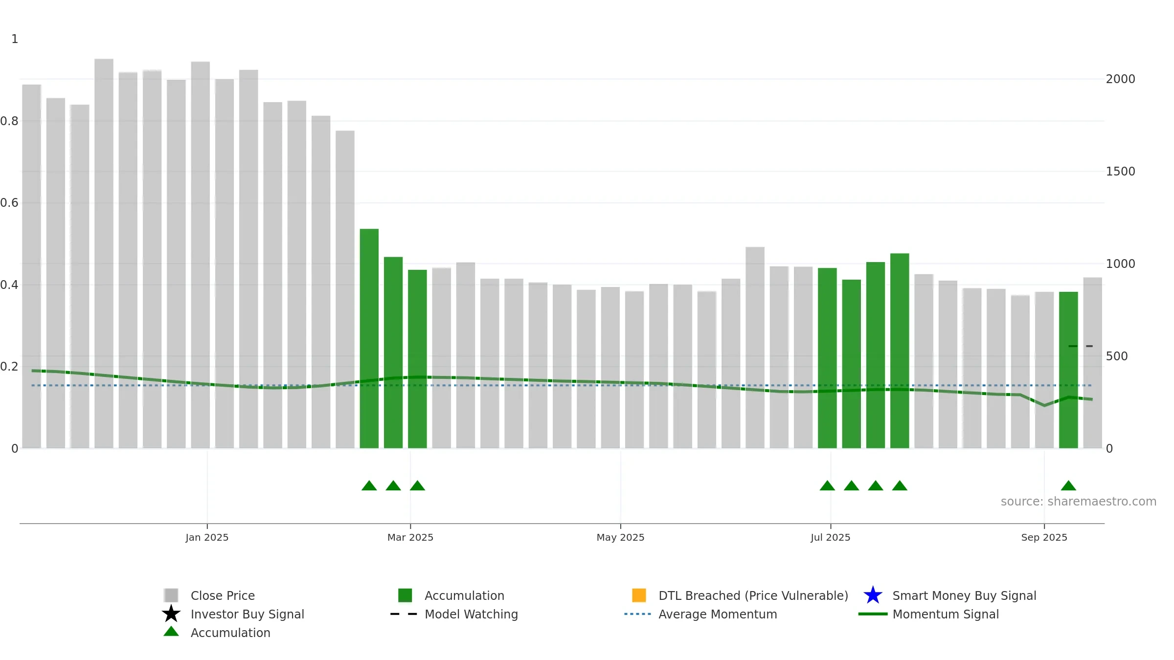Screen dimensions: 1174x660
Task: Click the blue Smart Money Buy Signal star
Action: coord(873,595)
